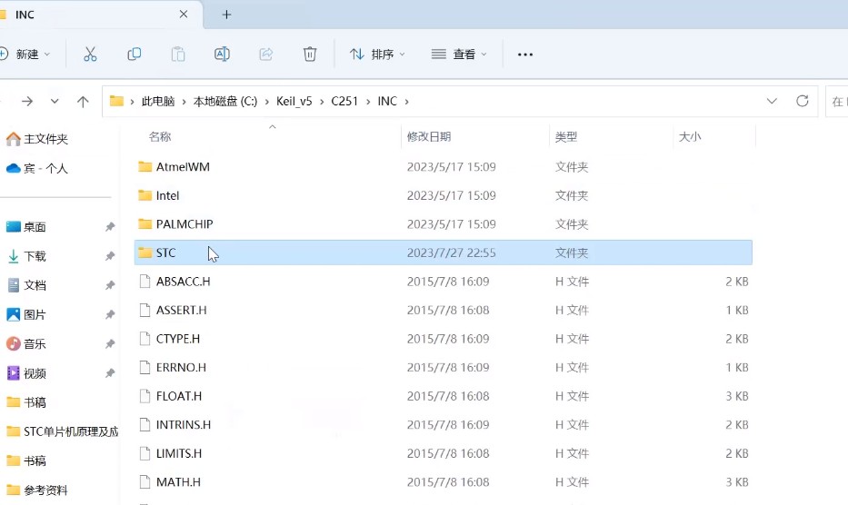Image resolution: width=848 pixels, height=505 pixels.
Task: Unpin 图片 via its pin icon
Action: (110, 314)
